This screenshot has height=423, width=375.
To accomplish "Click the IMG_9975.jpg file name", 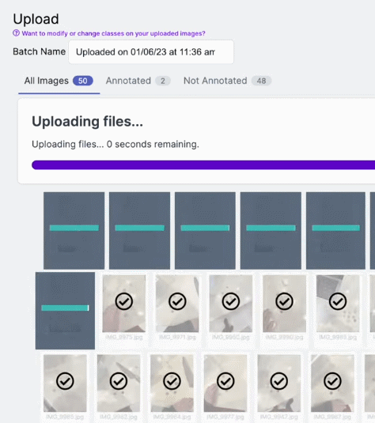I will tap(124, 337).
